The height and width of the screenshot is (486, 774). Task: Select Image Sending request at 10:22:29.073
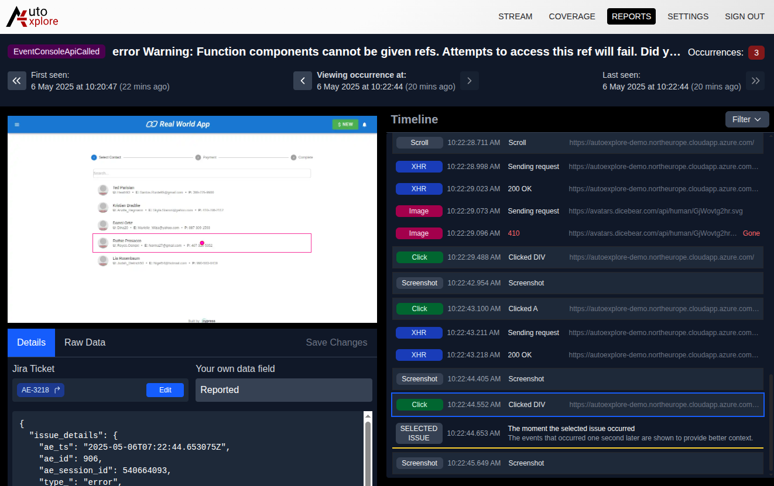(x=577, y=211)
